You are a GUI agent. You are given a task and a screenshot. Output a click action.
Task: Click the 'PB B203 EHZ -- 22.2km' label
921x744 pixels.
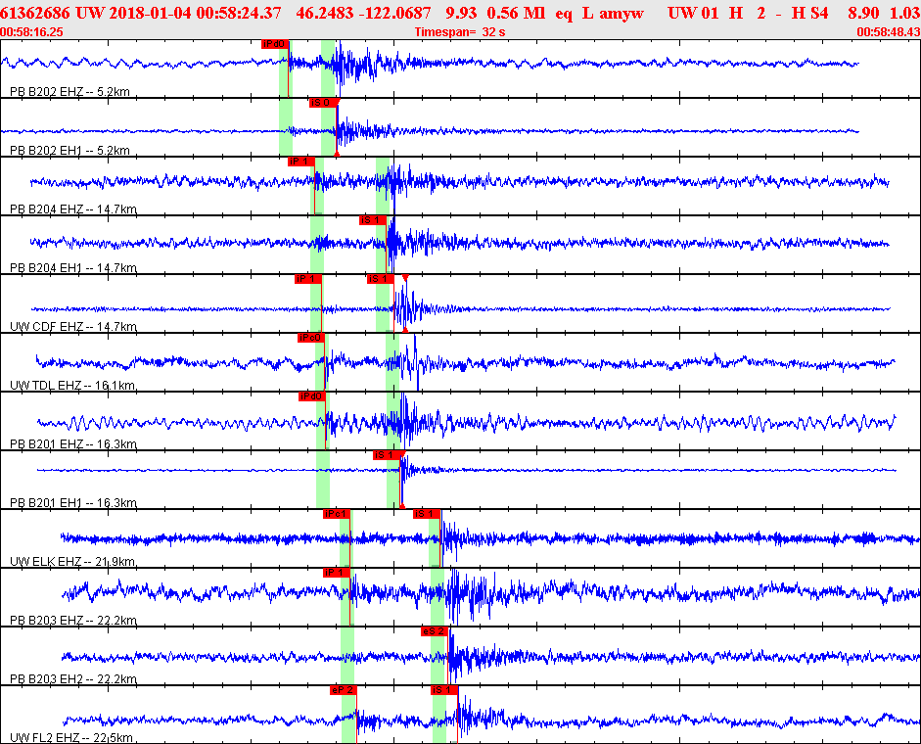tap(73, 621)
